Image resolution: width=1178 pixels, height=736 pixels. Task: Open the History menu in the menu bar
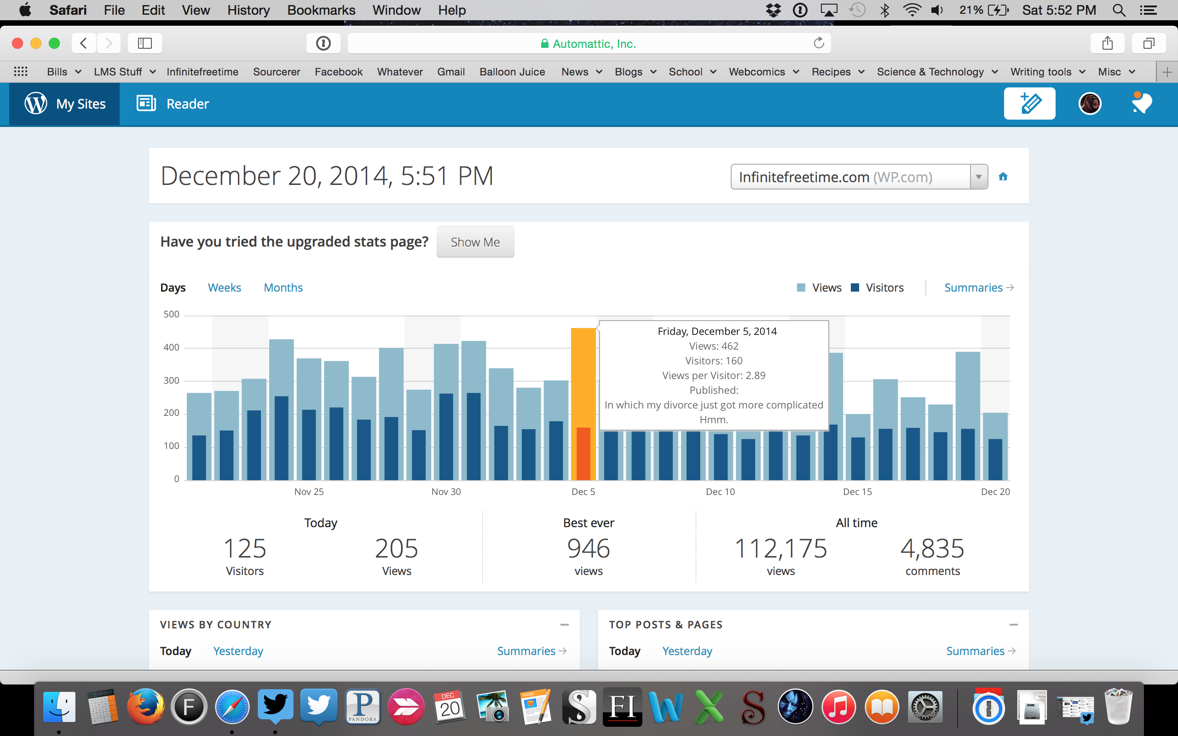tap(248, 10)
